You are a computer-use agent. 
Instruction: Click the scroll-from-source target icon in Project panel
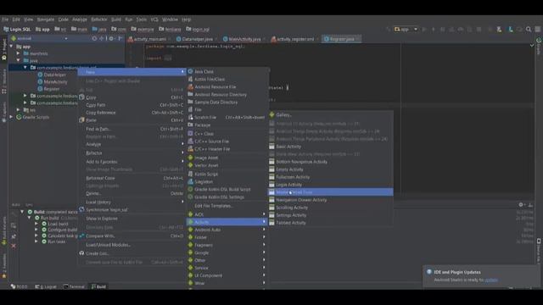pos(94,38)
